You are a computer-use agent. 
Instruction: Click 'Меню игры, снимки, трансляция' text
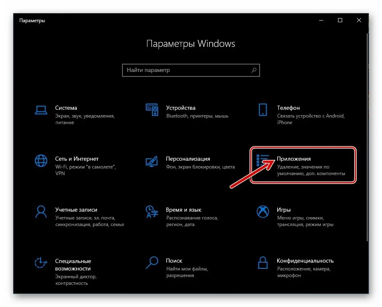click(305, 221)
